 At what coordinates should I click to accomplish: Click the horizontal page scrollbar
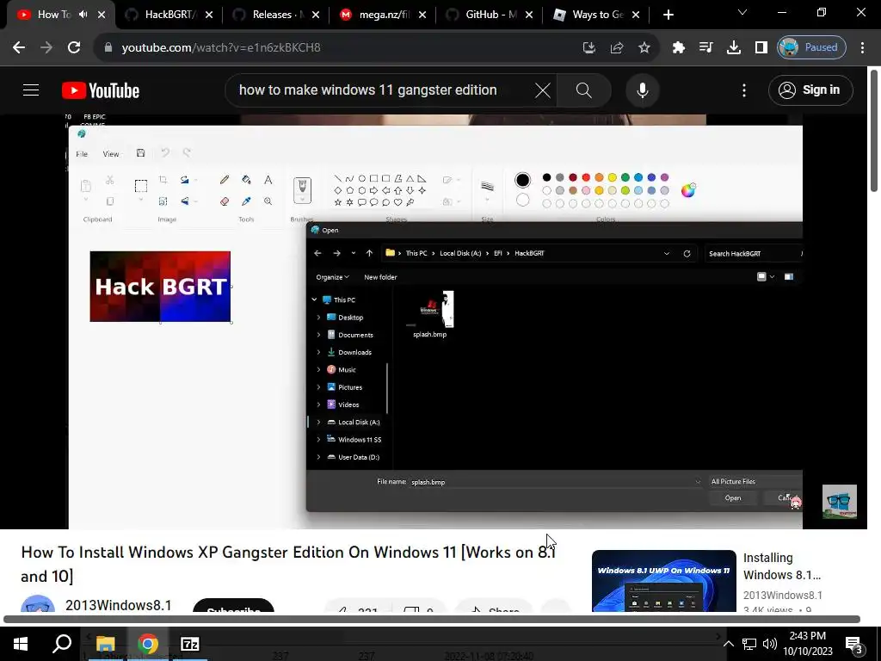tap(432, 620)
